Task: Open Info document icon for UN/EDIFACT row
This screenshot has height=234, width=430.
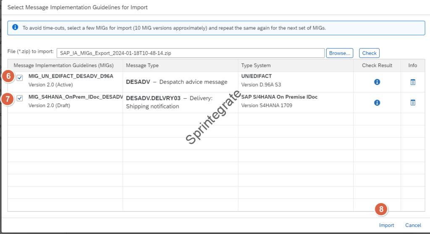Action: pos(413,82)
